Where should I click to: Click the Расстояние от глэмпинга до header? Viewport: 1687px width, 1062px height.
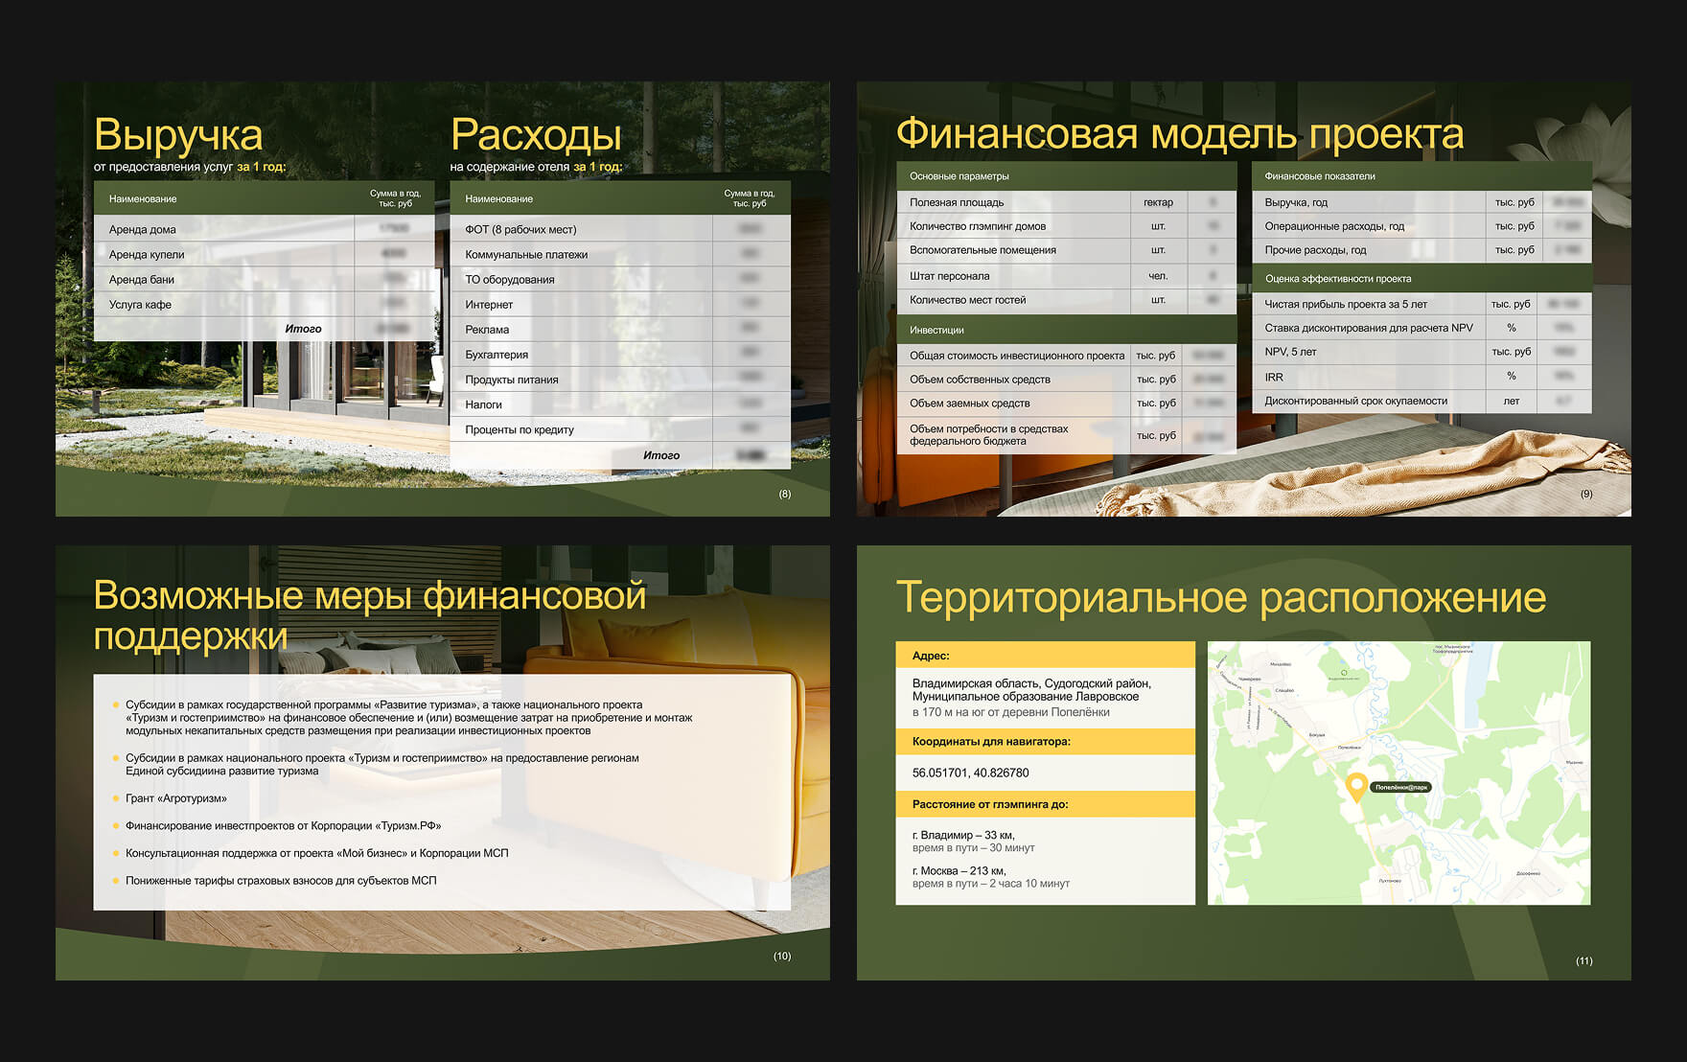[1045, 804]
